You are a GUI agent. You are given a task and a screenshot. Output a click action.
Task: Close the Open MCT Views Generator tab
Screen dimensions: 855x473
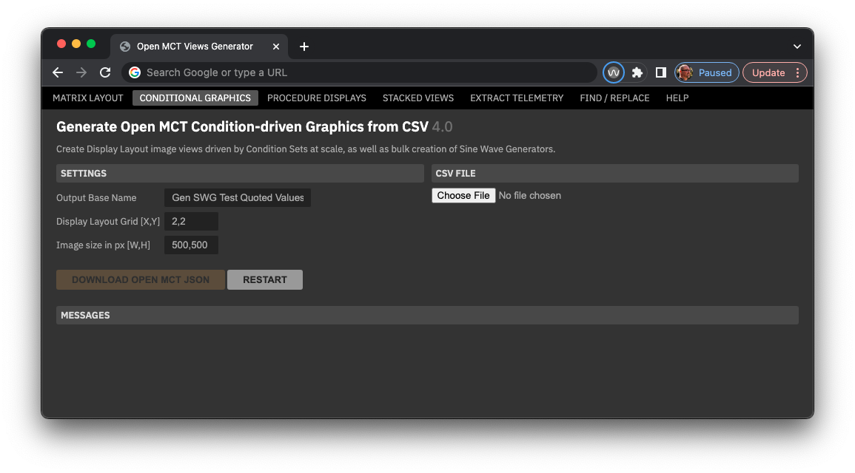click(x=276, y=47)
